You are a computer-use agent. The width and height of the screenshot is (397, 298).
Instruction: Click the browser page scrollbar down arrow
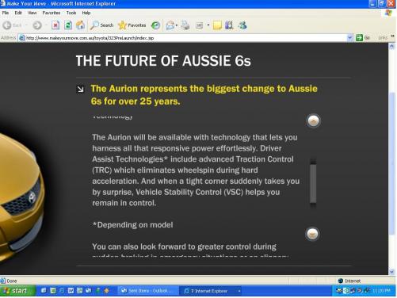click(391, 271)
